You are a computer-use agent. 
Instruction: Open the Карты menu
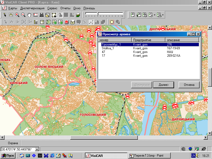(x=13, y=8)
